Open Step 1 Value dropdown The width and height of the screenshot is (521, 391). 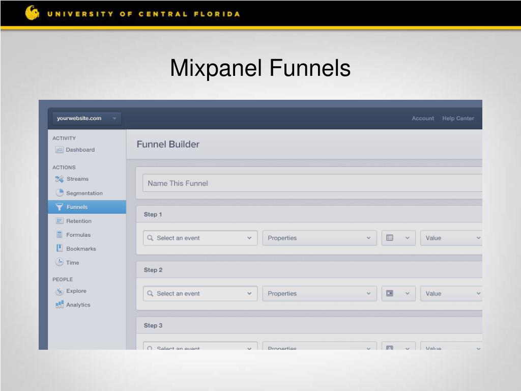[x=451, y=238]
